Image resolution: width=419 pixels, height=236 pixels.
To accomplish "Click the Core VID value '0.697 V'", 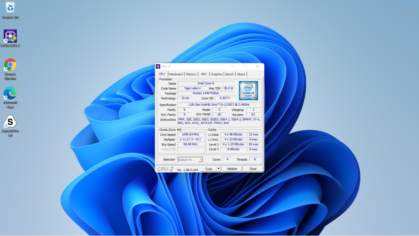I will click(x=225, y=98).
